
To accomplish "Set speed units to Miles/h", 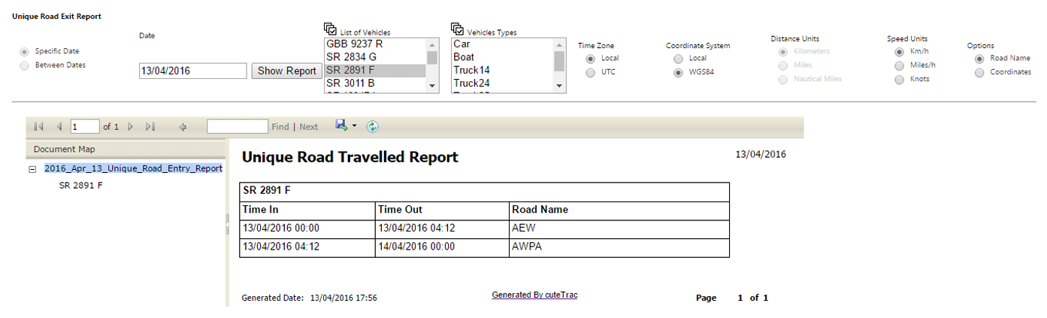I will tap(900, 65).
